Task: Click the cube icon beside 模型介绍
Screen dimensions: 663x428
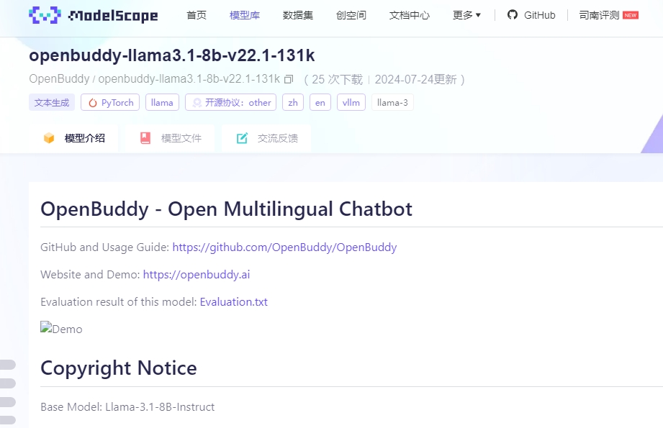Action: (48, 137)
